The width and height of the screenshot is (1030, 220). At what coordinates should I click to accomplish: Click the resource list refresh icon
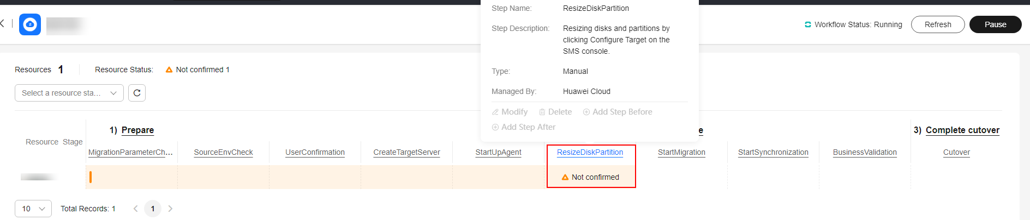click(137, 93)
